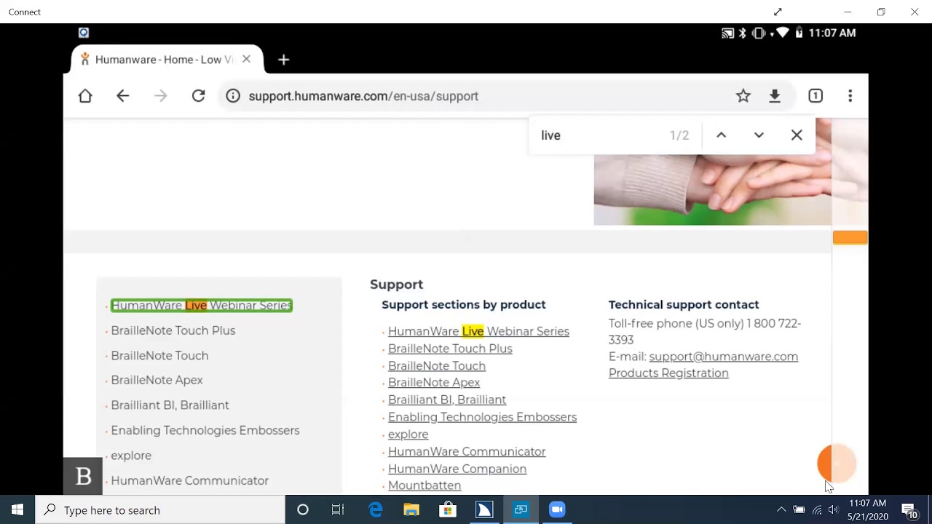Image resolution: width=932 pixels, height=524 pixels.
Task: Close the Humanware tab
Action: point(246,59)
